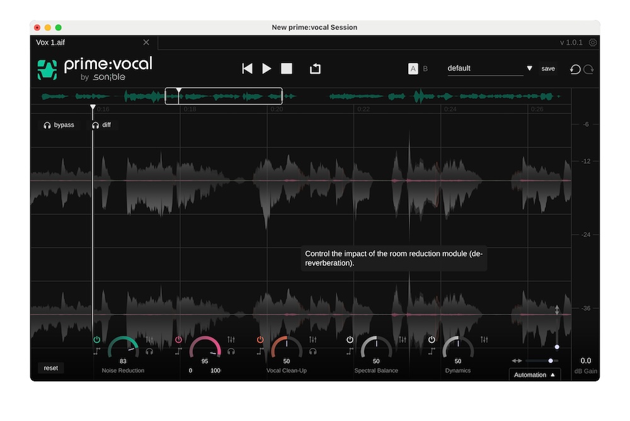The height and width of the screenshot is (421, 630).
Task: Skip playback back to start
Action: coord(247,68)
